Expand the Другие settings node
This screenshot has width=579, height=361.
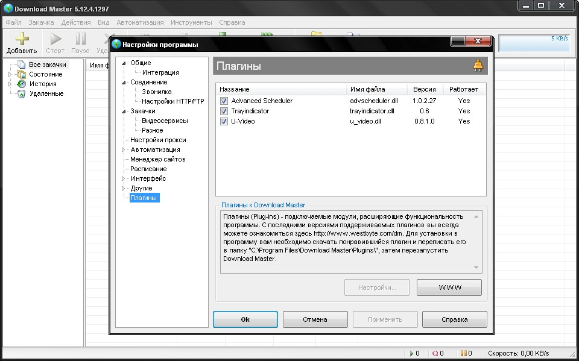pos(124,188)
